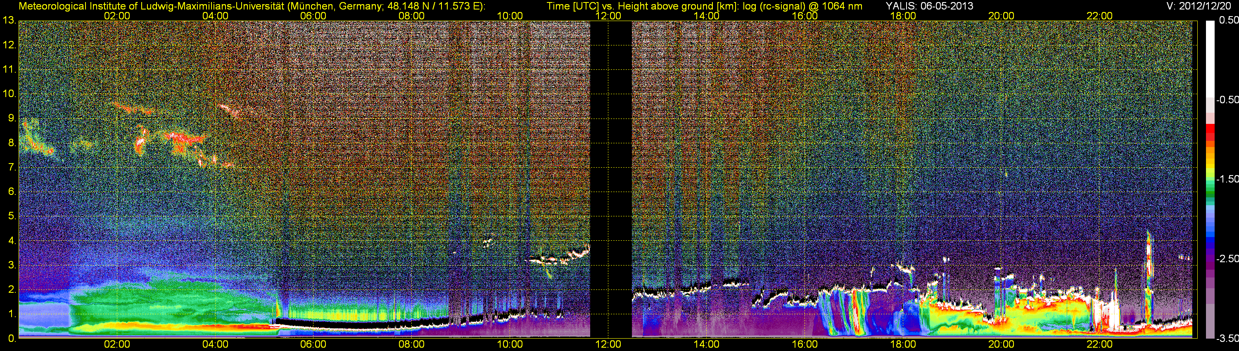
Task: Click the 12:00 label on the top time axis
Action: (x=608, y=16)
